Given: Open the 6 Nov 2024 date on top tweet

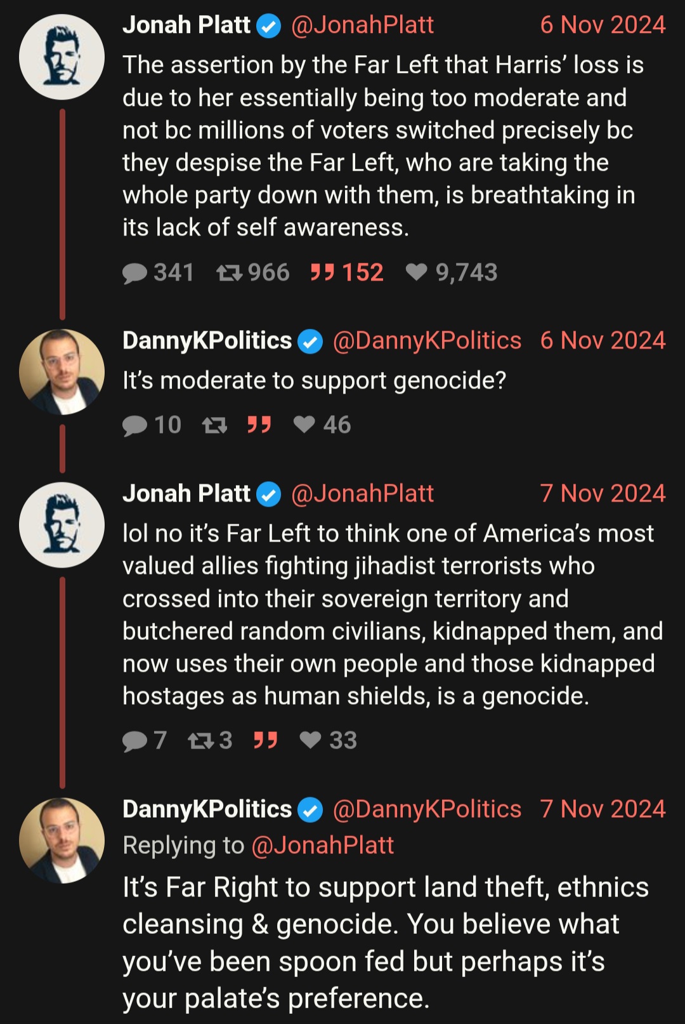Looking at the screenshot, I should coord(603,25).
